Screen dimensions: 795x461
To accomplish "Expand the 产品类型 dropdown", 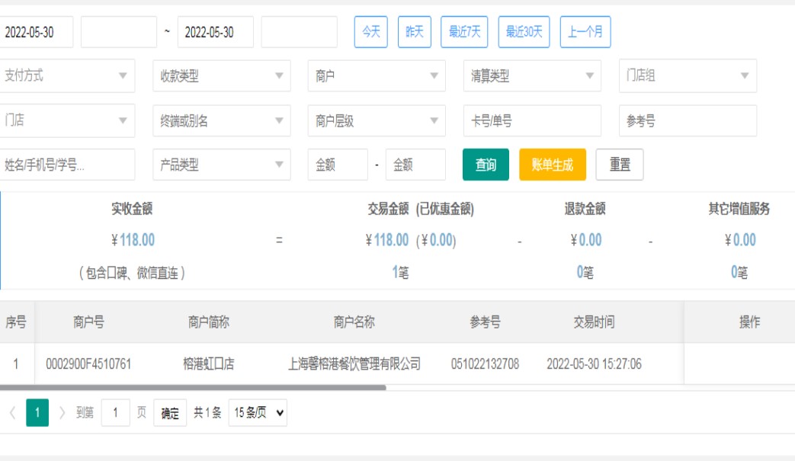I will coord(221,165).
